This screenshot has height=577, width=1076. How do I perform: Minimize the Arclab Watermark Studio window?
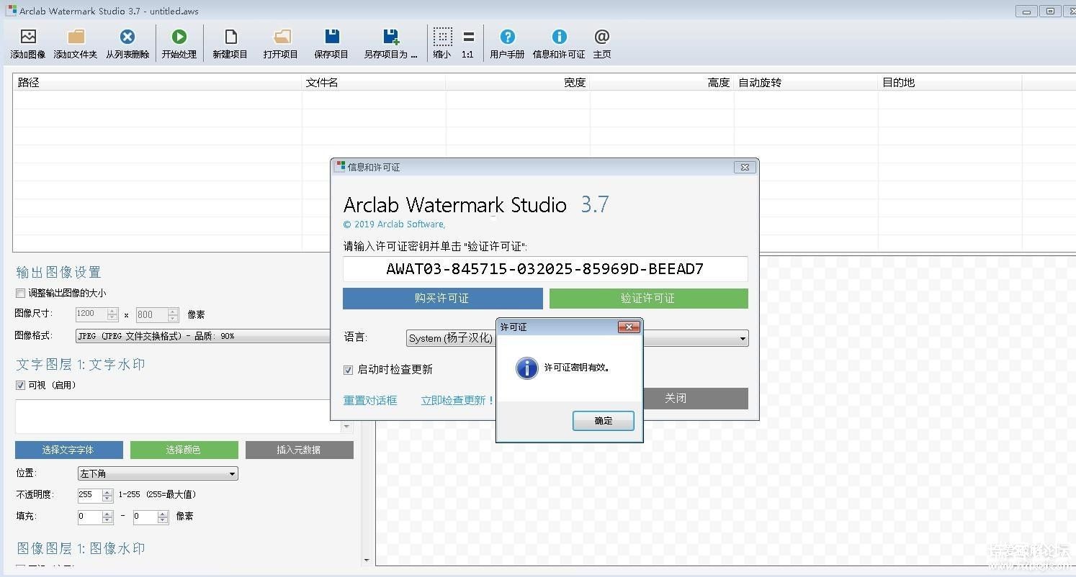[1026, 11]
